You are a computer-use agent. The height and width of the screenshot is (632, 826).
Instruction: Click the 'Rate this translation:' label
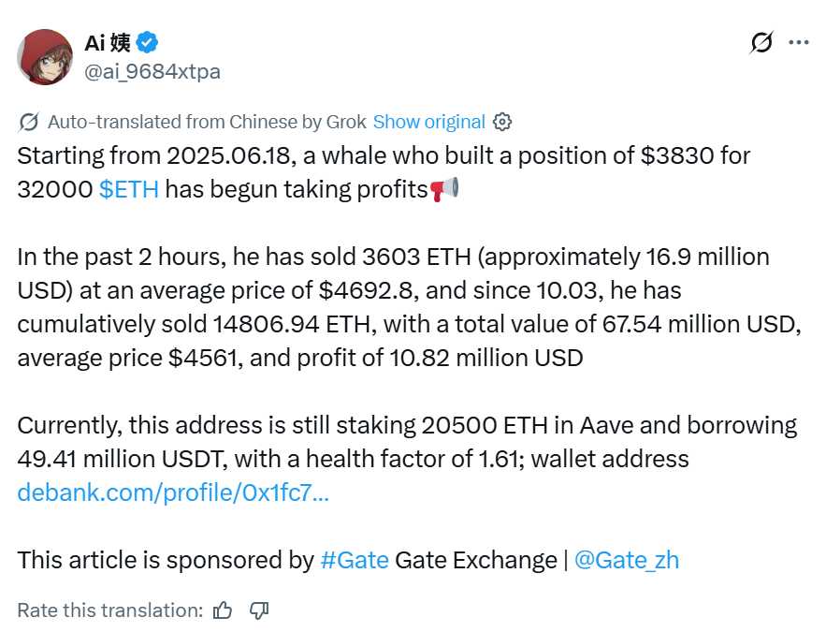[109, 610]
